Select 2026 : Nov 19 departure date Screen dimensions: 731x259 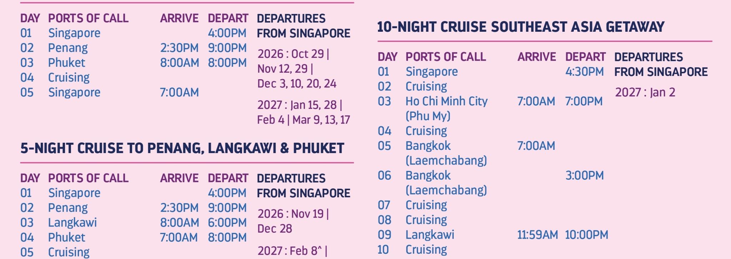point(291,214)
